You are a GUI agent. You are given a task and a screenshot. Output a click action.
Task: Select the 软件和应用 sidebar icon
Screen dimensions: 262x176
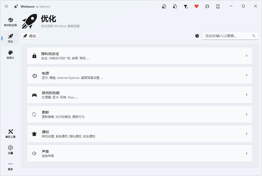(x=10, y=22)
